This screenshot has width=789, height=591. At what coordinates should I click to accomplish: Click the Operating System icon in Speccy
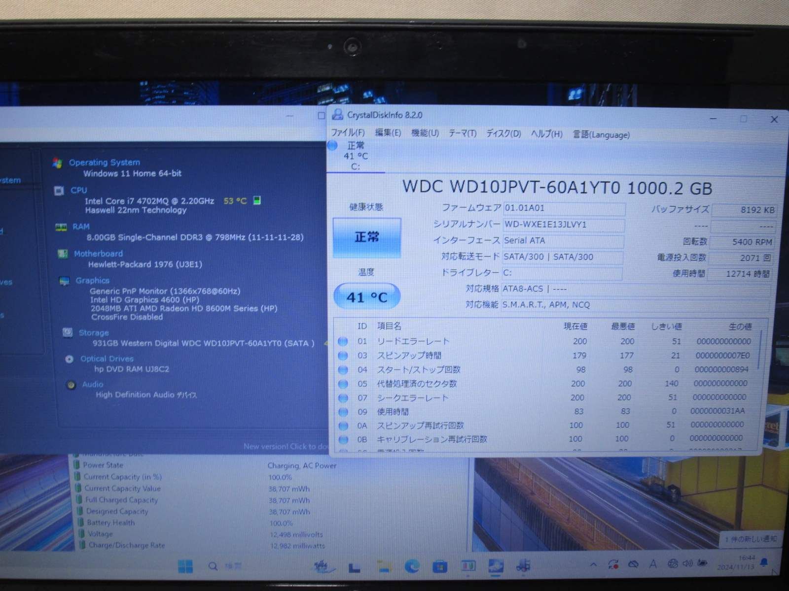point(57,163)
